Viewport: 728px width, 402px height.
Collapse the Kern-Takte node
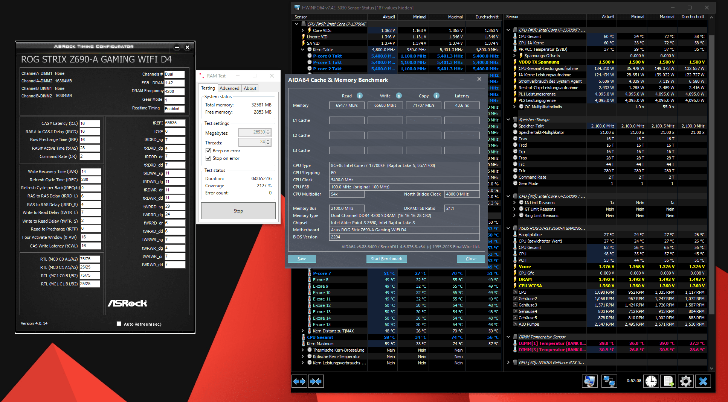(x=303, y=50)
